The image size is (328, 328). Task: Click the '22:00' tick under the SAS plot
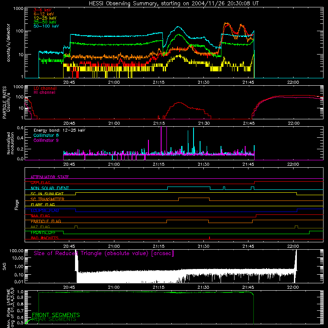pyautogui.click(x=293, y=287)
